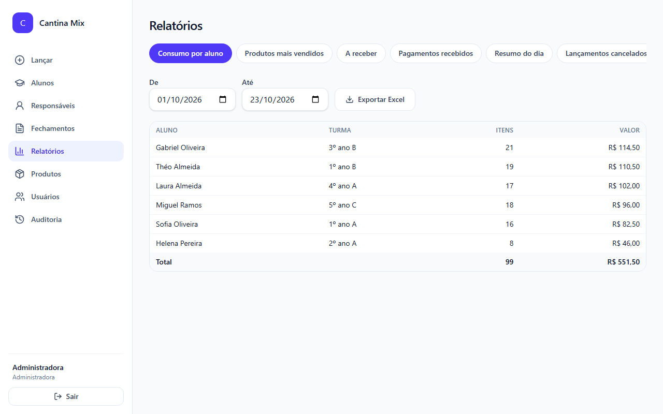Image resolution: width=663 pixels, height=414 pixels.
Task: Click the logout arrow icon beside Sair
Action: point(58,396)
